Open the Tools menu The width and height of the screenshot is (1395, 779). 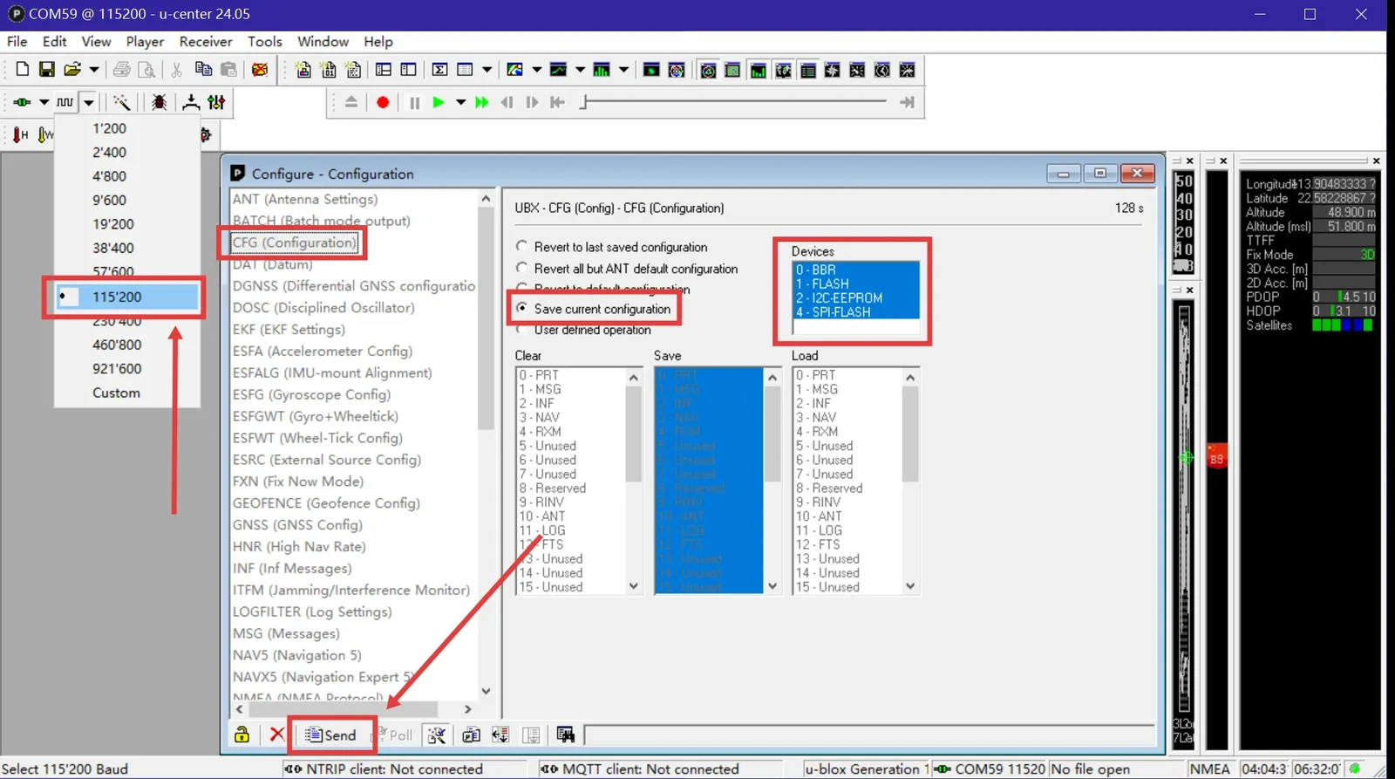[265, 41]
